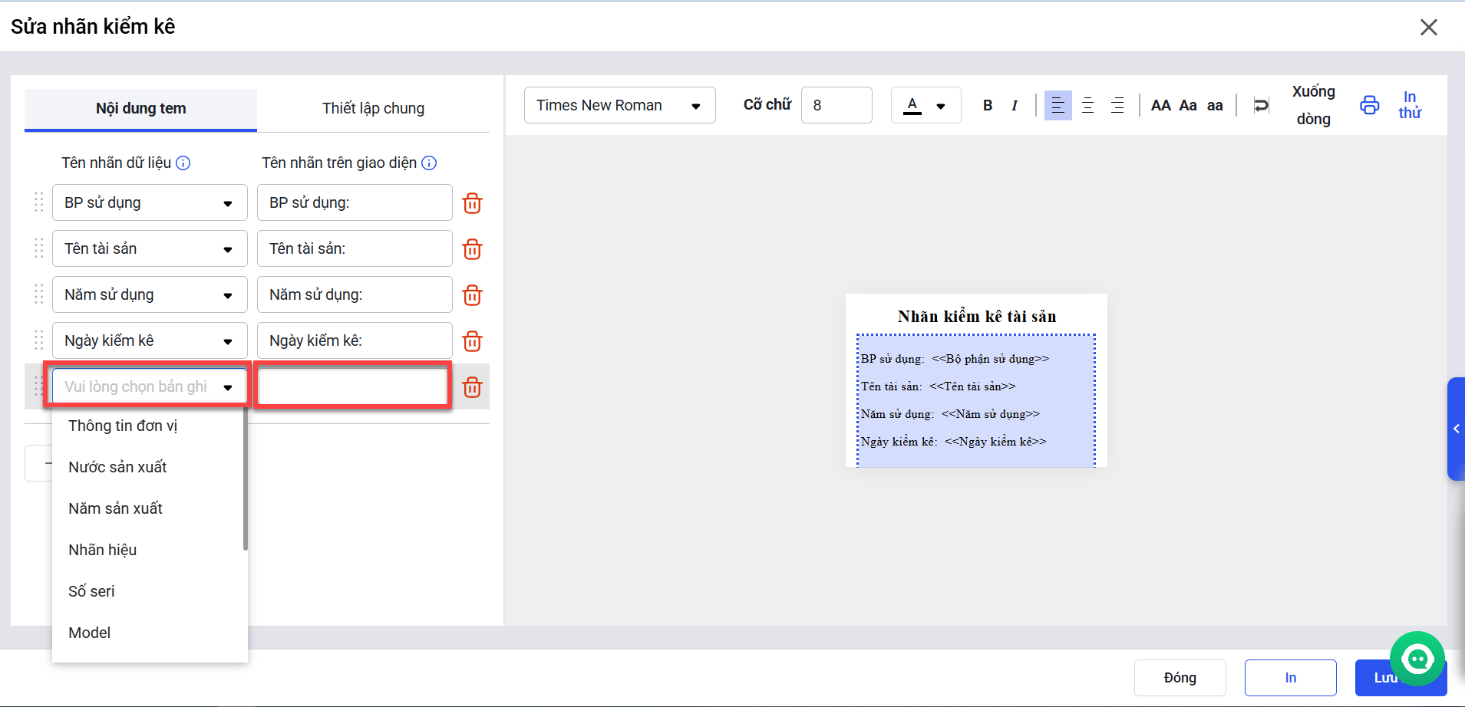
Task: Switch to the Thiết lập chung tab
Action: pos(373,108)
